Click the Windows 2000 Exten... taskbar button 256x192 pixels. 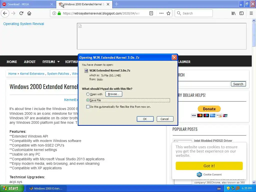point(46,188)
